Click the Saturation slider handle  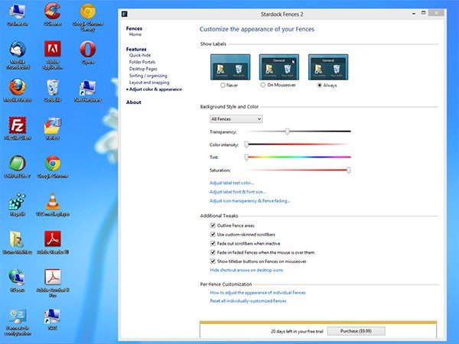(x=348, y=170)
